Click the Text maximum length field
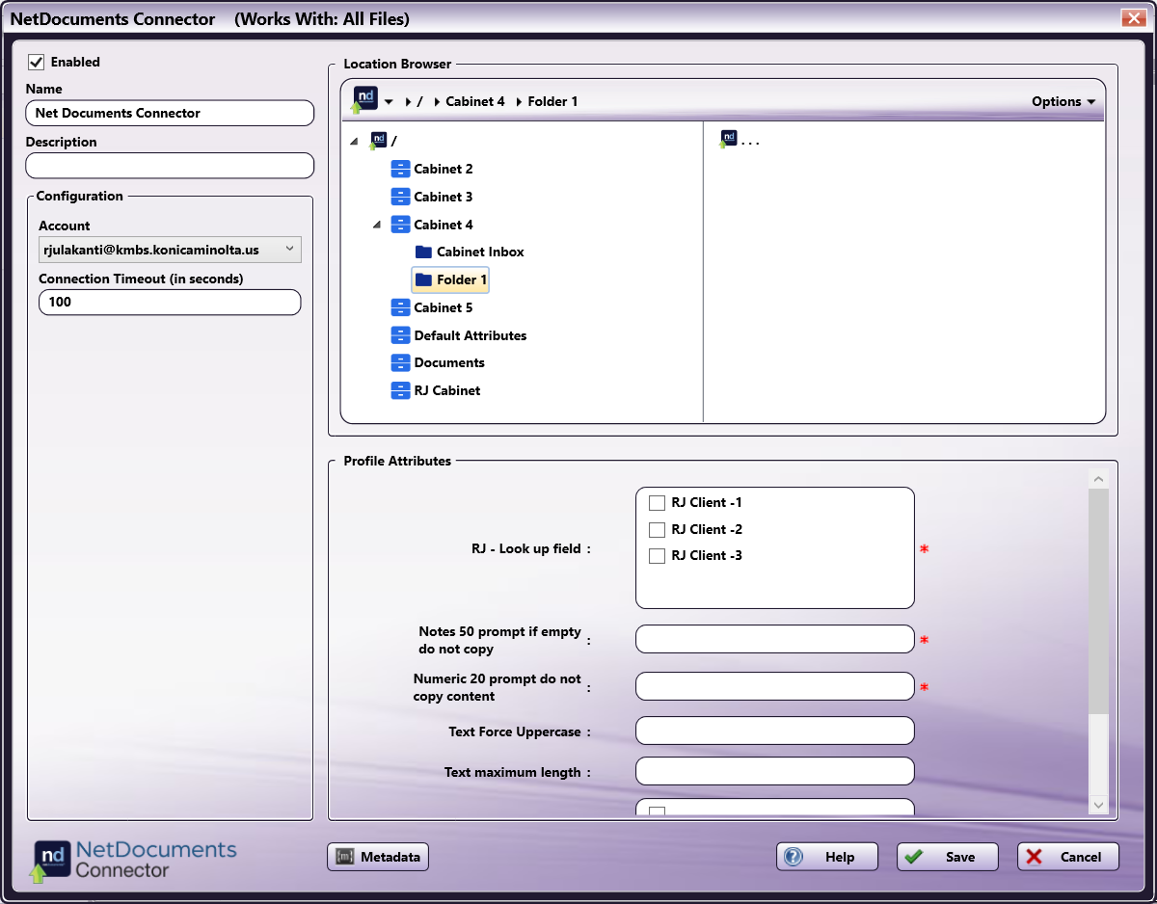 click(x=775, y=771)
